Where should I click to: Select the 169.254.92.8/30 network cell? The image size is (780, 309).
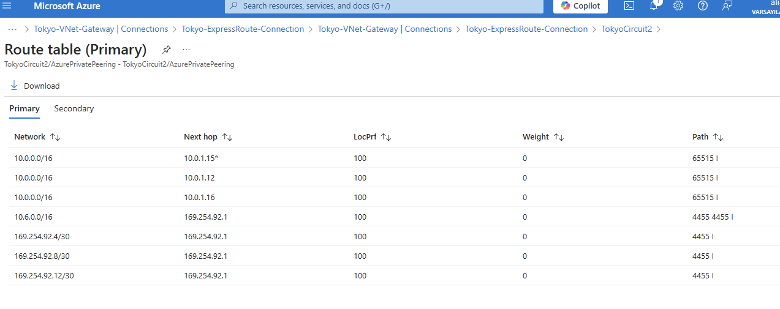[x=42, y=256]
